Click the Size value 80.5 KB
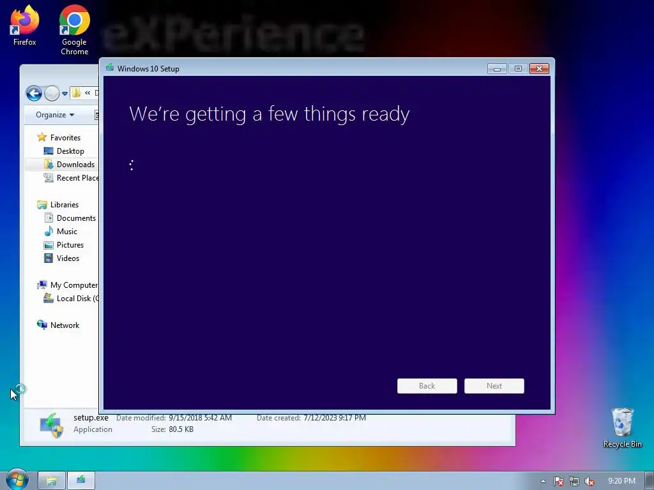Image resolution: width=654 pixels, height=490 pixels. pyautogui.click(x=181, y=429)
